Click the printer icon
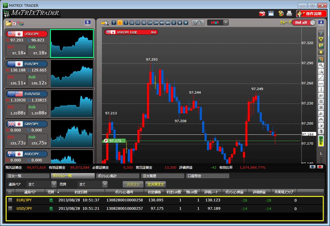 289,14
